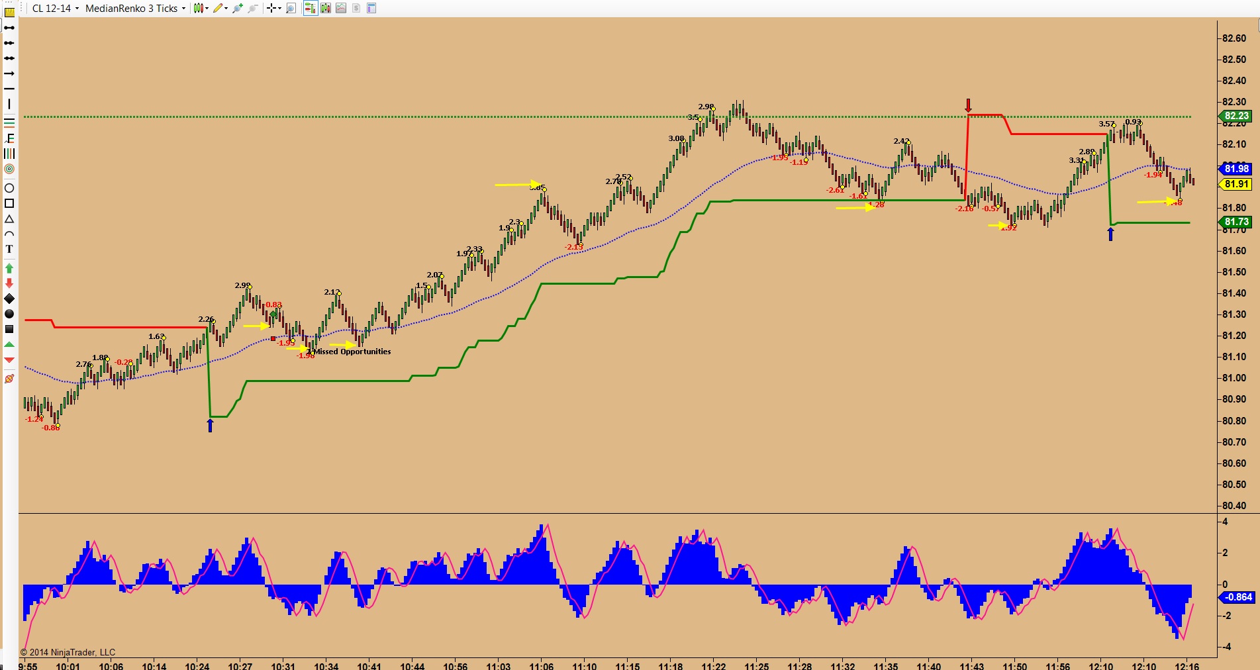Image resolution: width=1260 pixels, height=670 pixels.
Task: Click the 10:41 time axis label
Action: click(369, 665)
